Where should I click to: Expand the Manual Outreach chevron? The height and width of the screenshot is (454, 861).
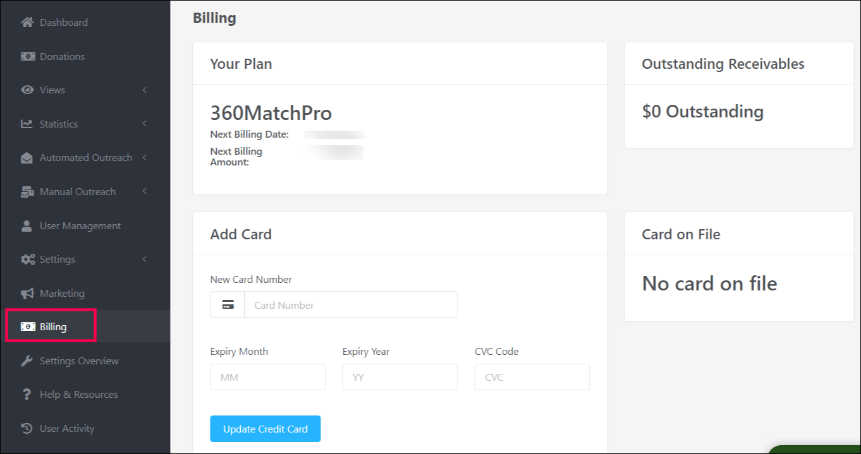pos(145,191)
